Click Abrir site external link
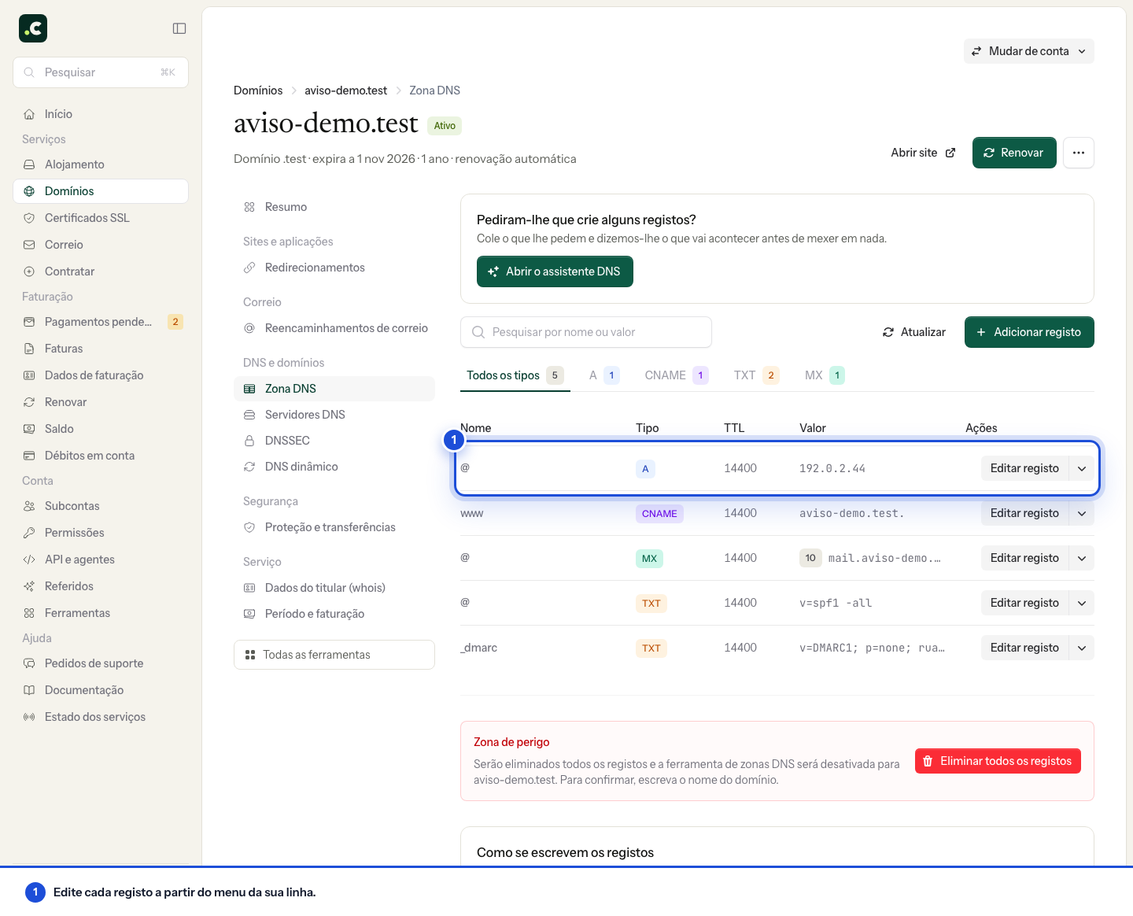This screenshot has width=1133, height=916. click(923, 153)
